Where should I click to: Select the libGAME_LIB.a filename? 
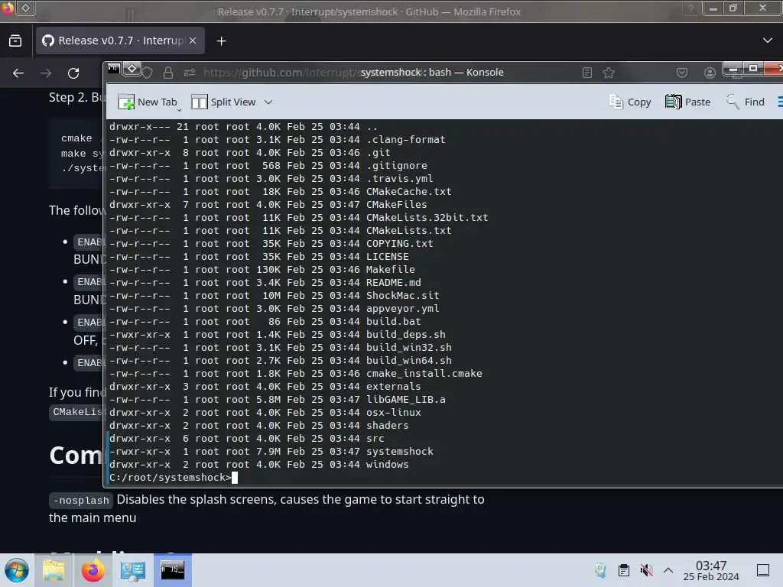pyautogui.click(x=405, y=399)
